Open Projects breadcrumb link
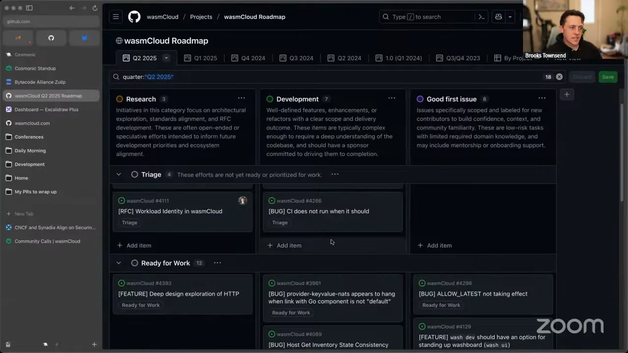628x353 pixels. click(x=201, y=17)
